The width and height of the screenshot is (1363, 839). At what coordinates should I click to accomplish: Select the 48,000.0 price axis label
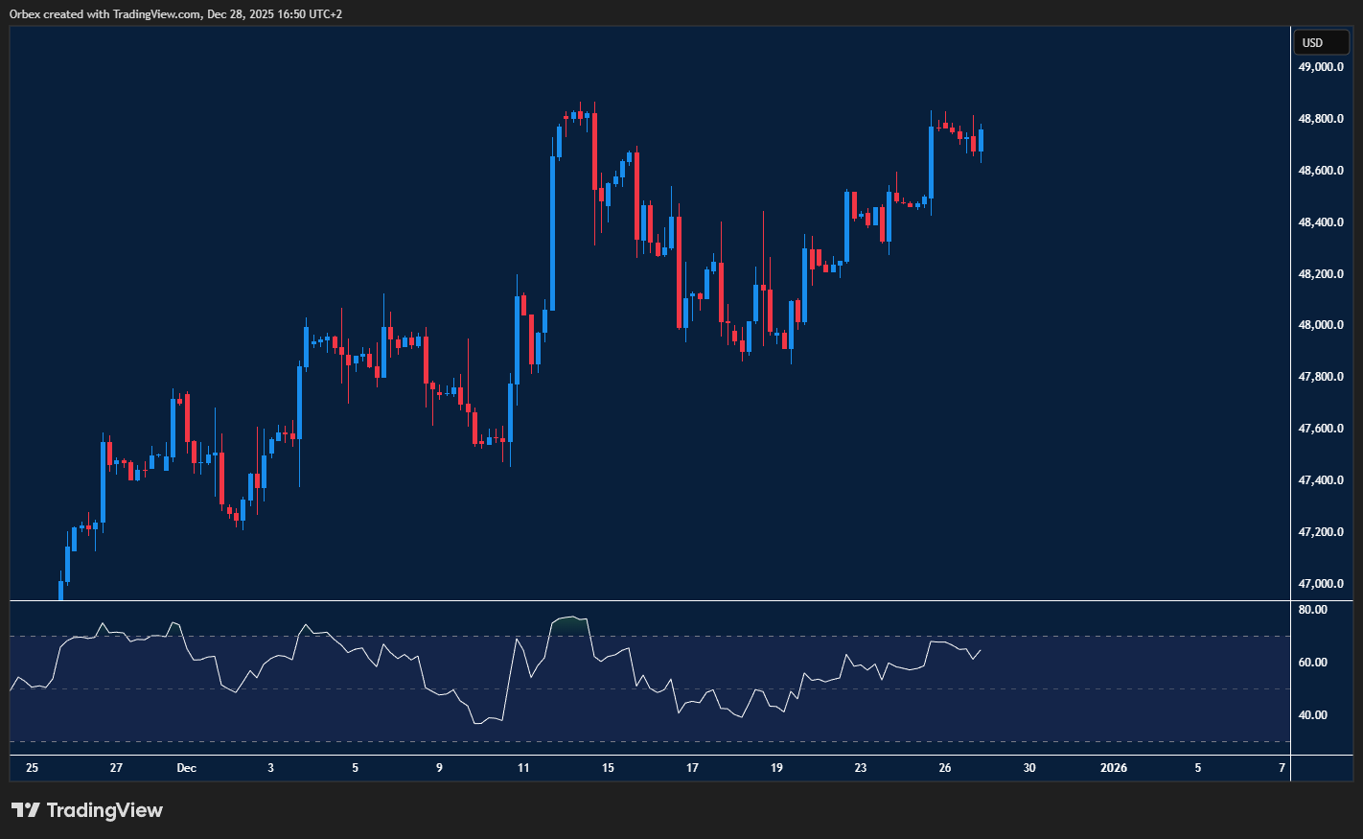[1320, 325]
